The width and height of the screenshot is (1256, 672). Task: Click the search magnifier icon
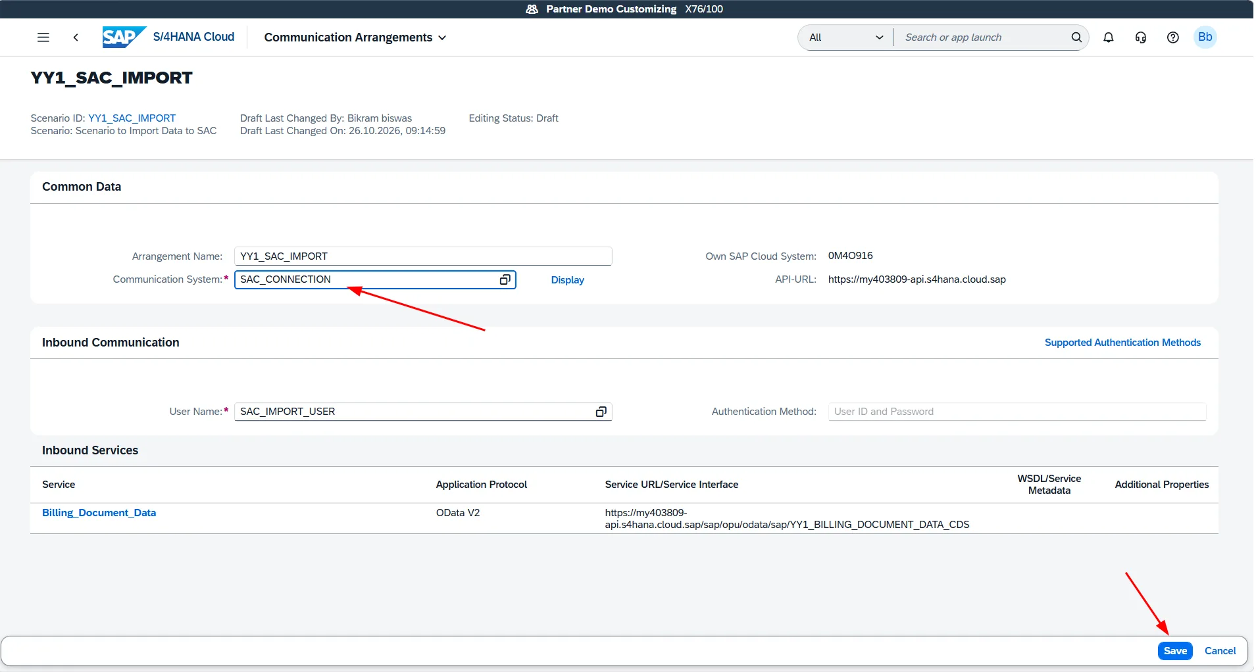[1076, 37]
